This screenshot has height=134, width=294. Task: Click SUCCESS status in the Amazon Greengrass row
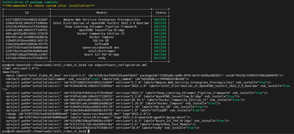pos(160,20)
